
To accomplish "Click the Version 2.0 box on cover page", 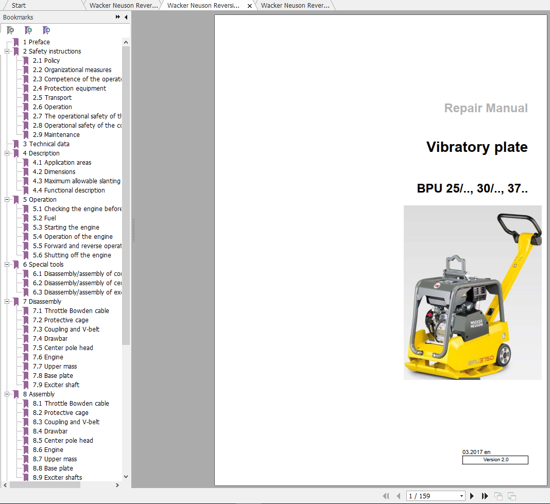I will point(495,460).
